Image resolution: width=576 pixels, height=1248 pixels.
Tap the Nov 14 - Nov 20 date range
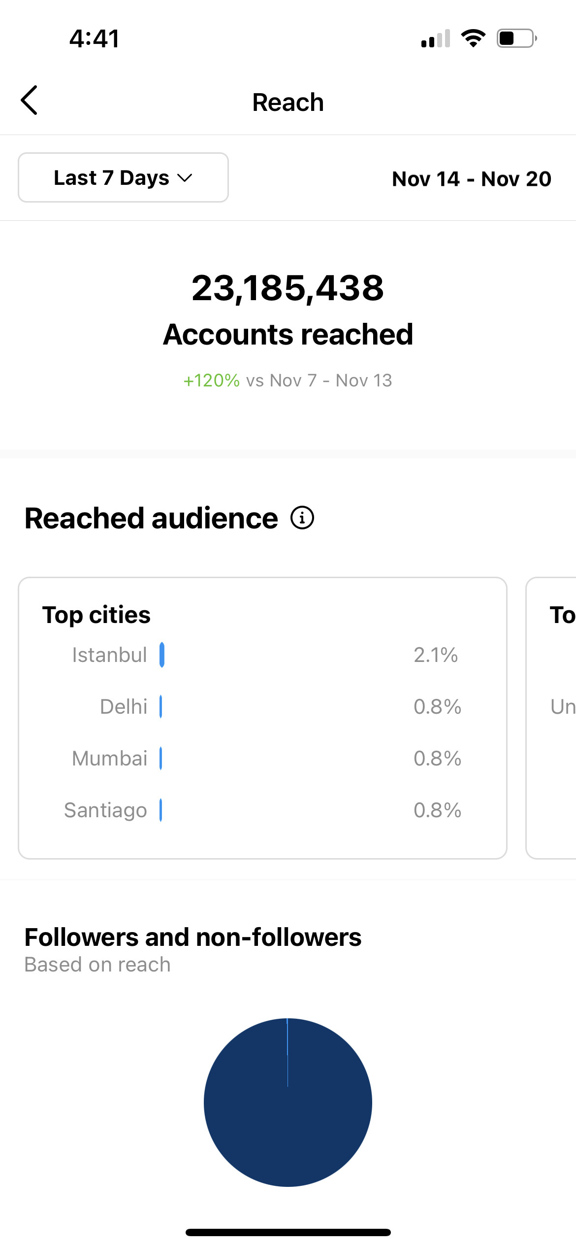472,178
